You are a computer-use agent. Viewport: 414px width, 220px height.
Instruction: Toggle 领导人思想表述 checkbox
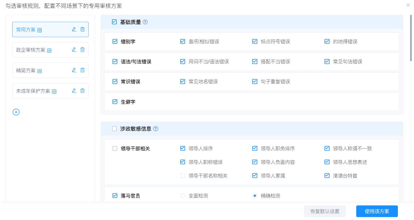pyautogui.click(x=327, y=162)
